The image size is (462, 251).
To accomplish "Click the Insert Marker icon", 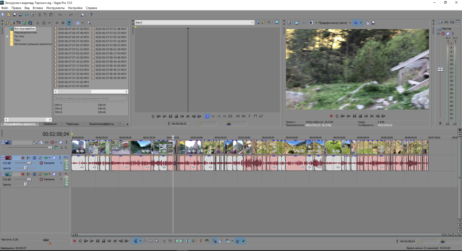I will [201, 241].
